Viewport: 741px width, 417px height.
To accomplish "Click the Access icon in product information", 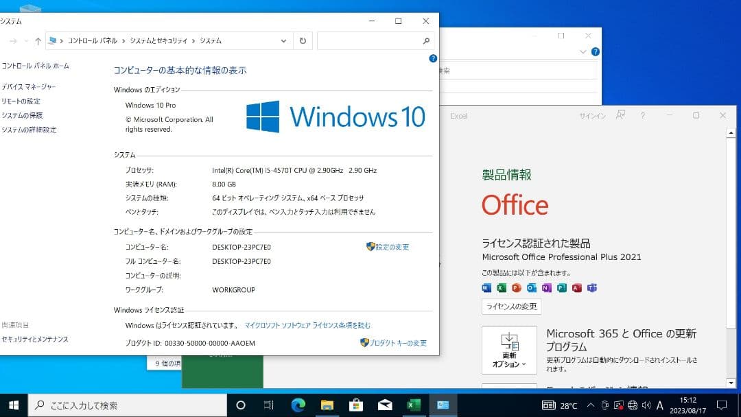I will (576, 288).
